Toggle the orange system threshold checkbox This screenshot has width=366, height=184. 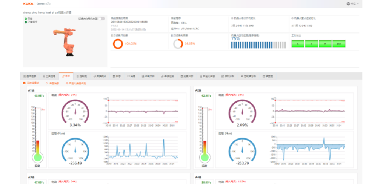tap(24, 83)
